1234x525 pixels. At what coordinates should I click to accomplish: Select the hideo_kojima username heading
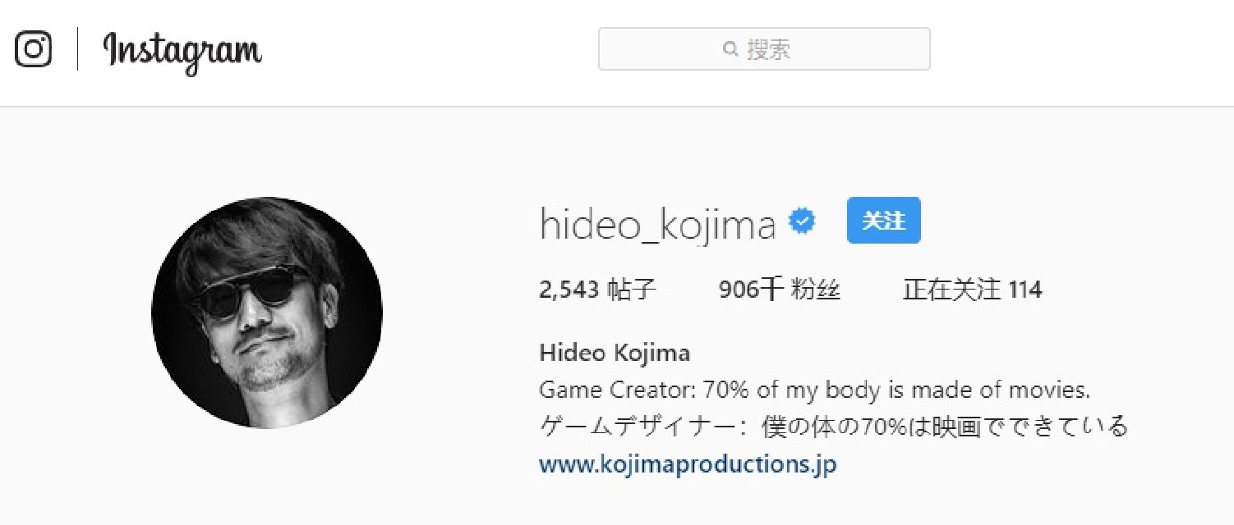click(657, 224)
